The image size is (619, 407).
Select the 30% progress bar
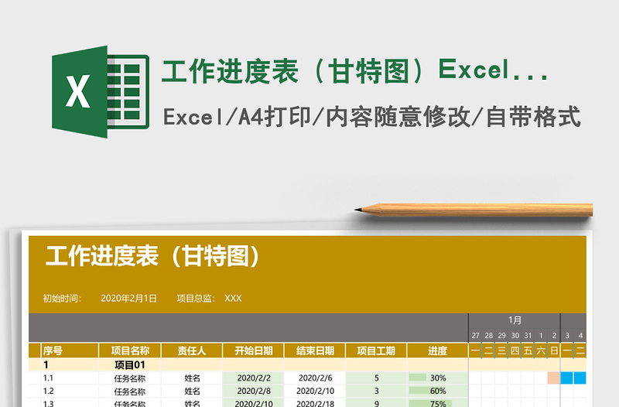tap(418, 378)
